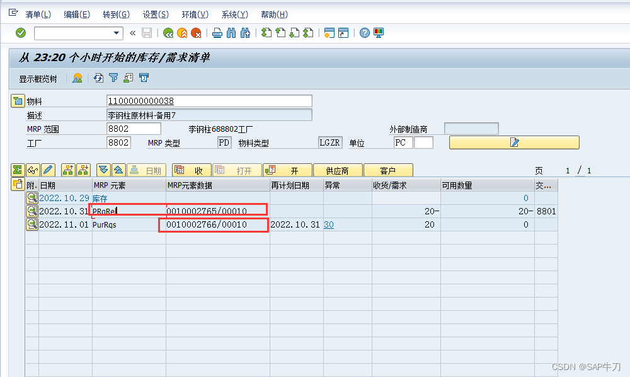The height and width of the screenshot is (377, 630).
Task: Click the filter funnel icon
Action: click(x=113, y=78)
